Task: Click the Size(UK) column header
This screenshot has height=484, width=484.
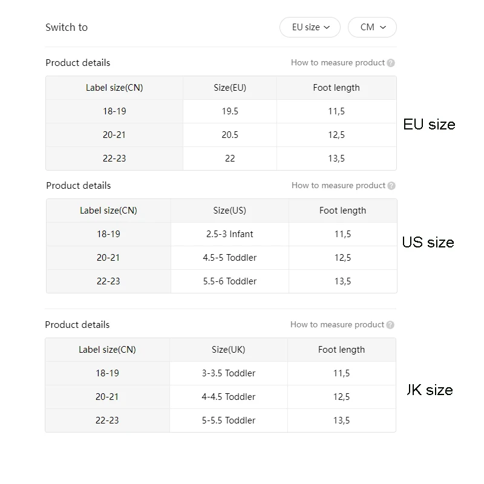Action: click(229, 350)
